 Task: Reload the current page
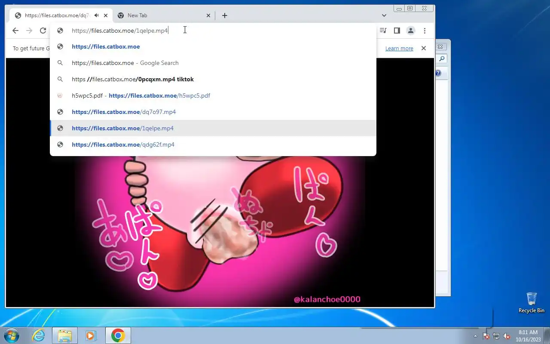[x=43, y=31]
